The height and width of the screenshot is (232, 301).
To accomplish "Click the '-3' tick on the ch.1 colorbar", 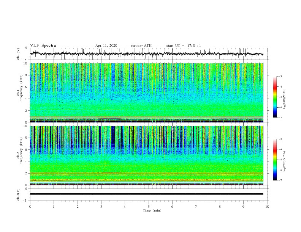I will (280, 76).
